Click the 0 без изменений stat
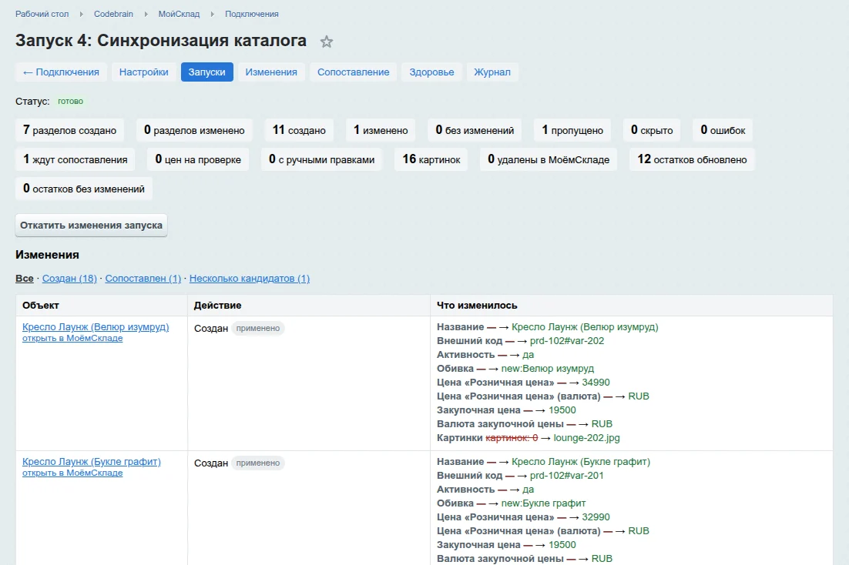 point(475,130)
